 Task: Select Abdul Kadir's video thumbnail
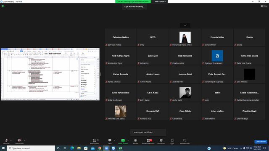(x=185, y=93)
